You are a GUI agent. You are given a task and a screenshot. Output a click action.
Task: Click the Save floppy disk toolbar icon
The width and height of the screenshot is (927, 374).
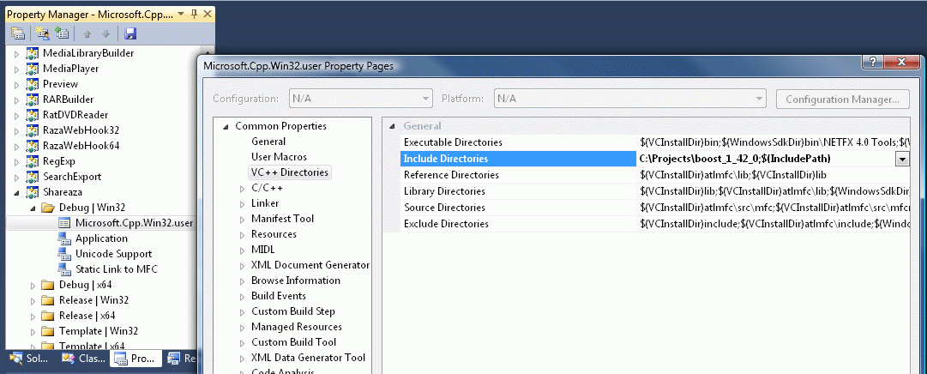[130, 33]
